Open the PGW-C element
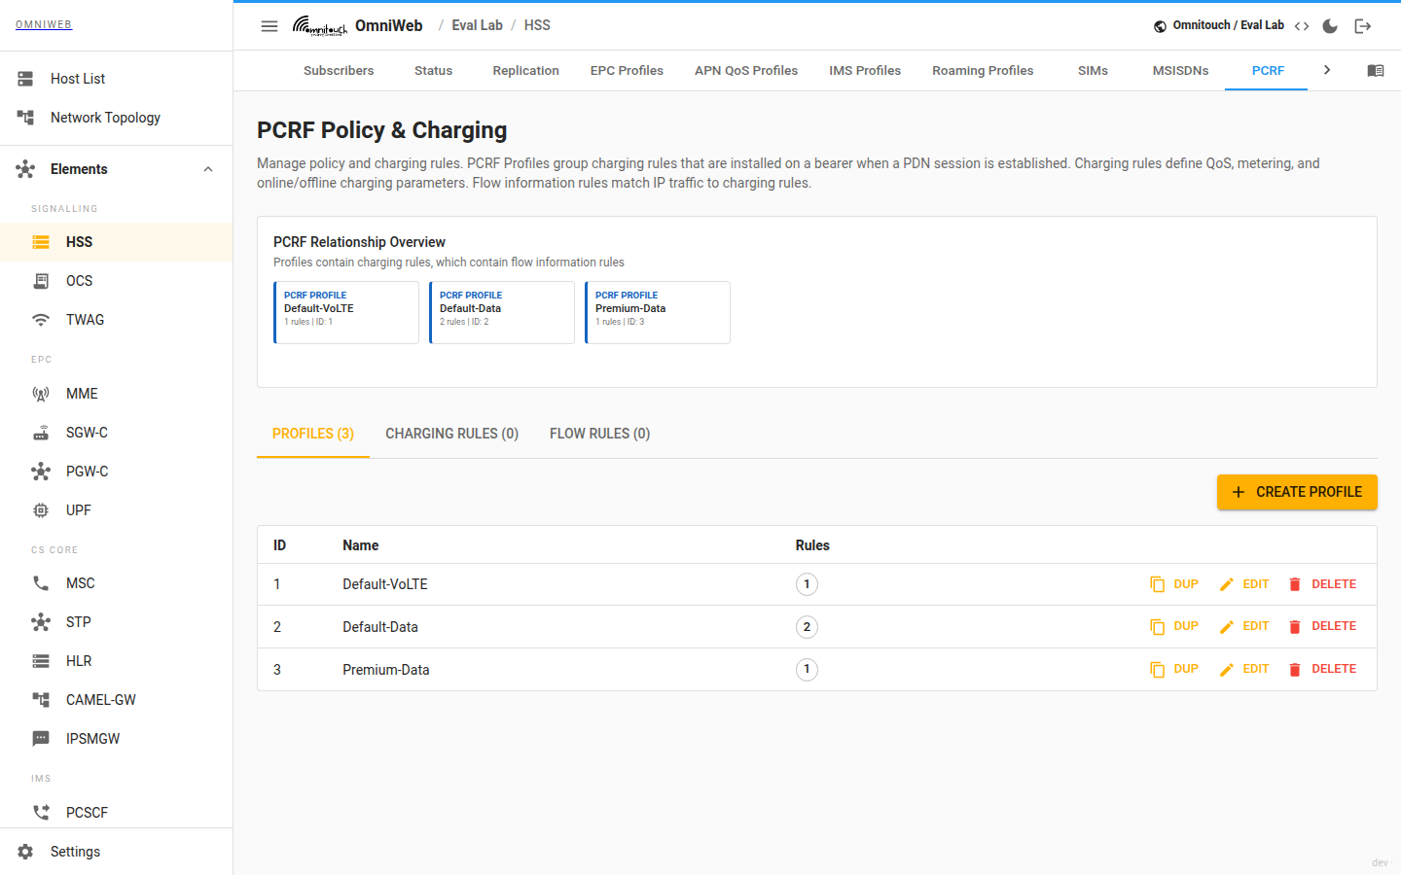Viewport: 1401px width, 875px height. [117, 472]
